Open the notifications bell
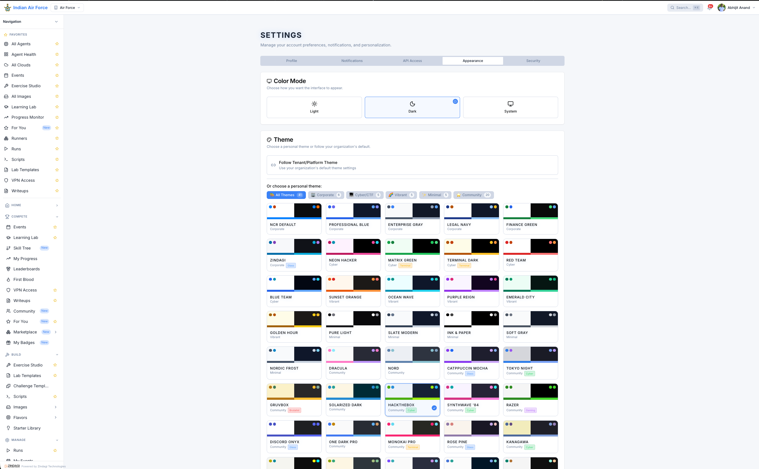This screenshot has height=469, width=759. (x=709, y=8)
